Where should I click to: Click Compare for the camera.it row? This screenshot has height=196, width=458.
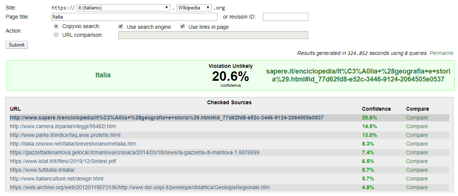[417, 126]
